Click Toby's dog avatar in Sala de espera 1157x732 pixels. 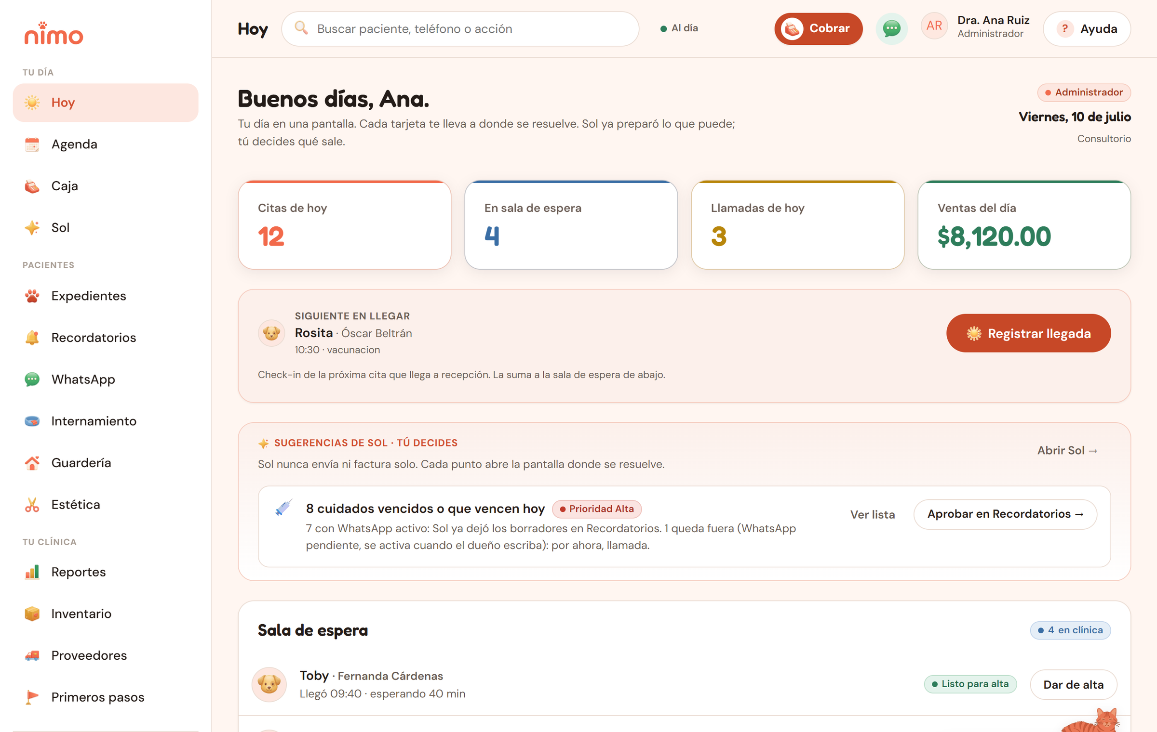tap(269, 684)
